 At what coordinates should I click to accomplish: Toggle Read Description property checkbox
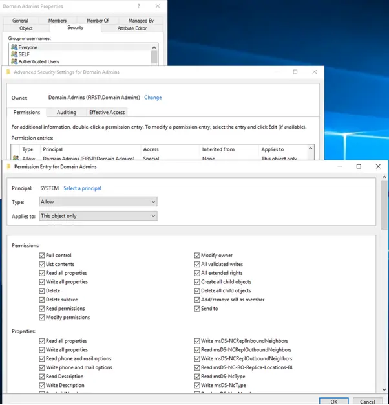[42, 377]
